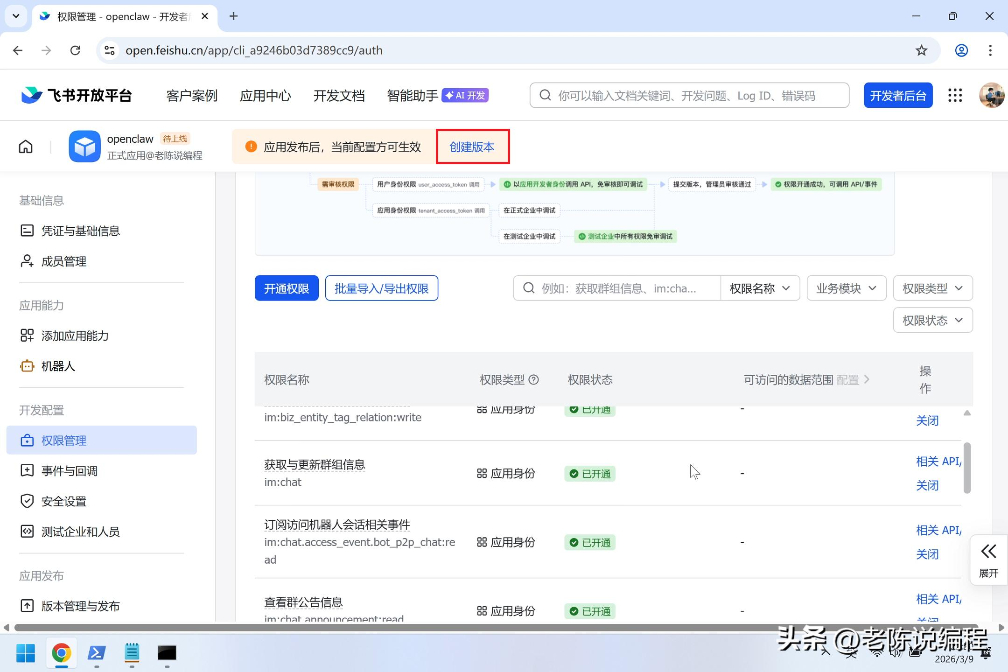The width and height of the screenshot is (1008, 672).
Task: Click the 创建版本 link
Action: point(472,147)
